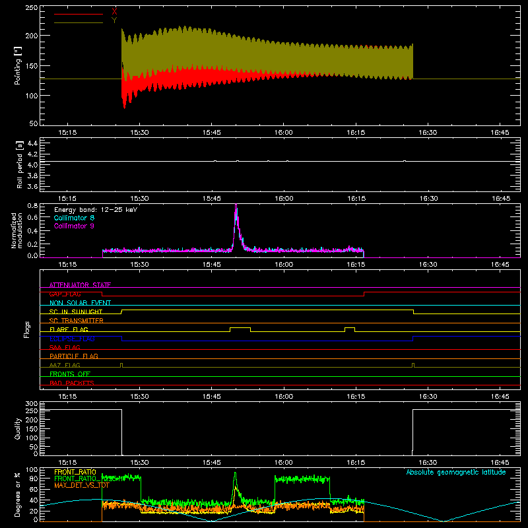
Task: Click the '3.6' tick on Roll period axis
Action: click(x=32, y=186)
